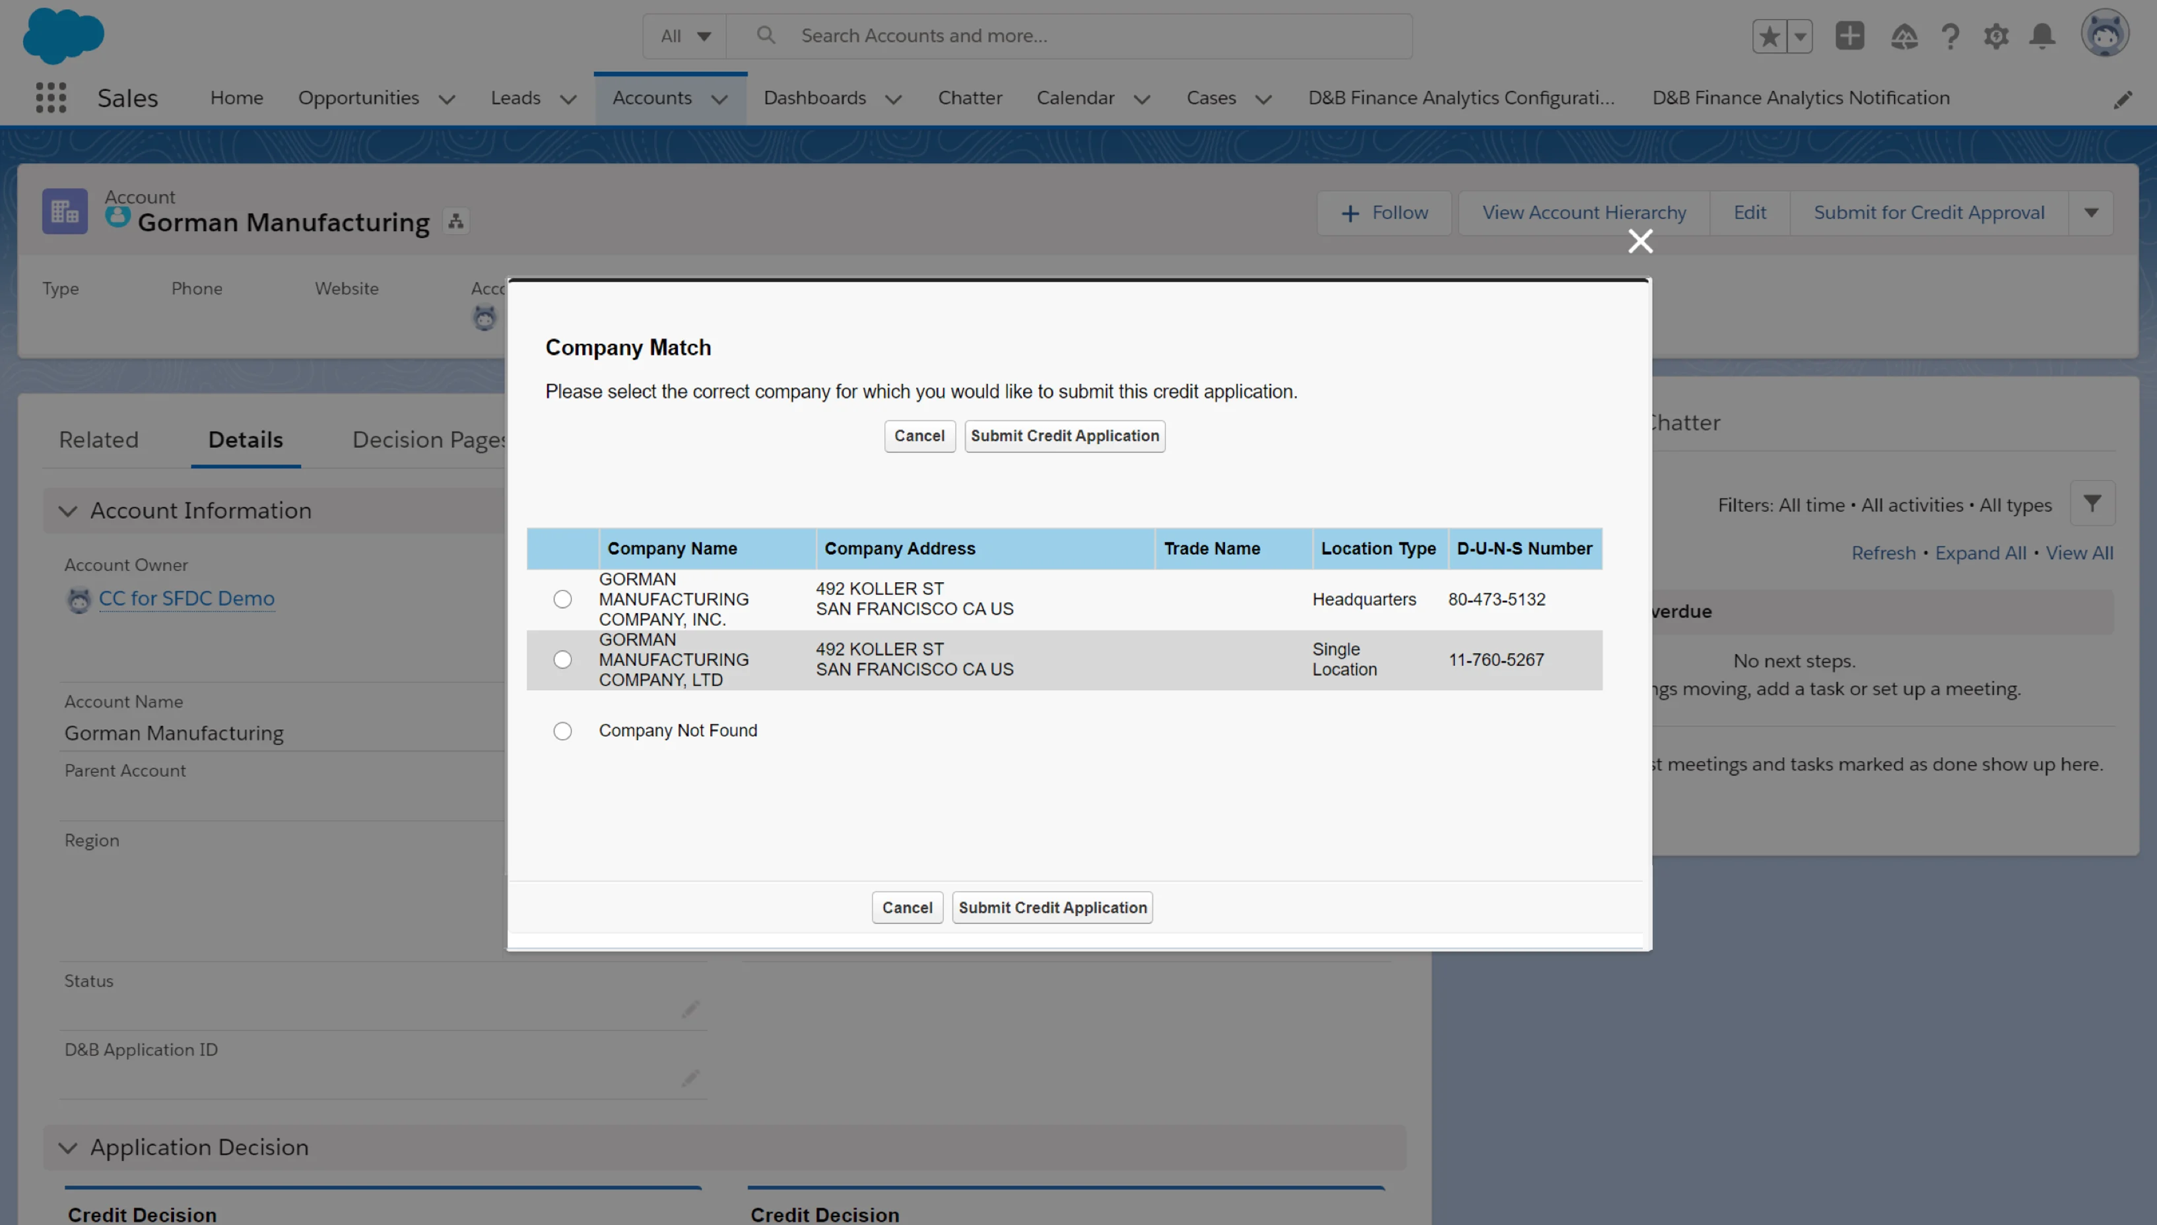
Task: Switch to the Related tab
Action: point(98,439)
